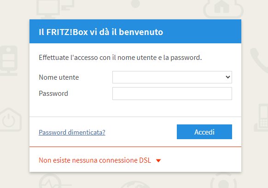Screen dimensions: 268x188
Task: Focus the Password input field
Action: coord(172,94)
